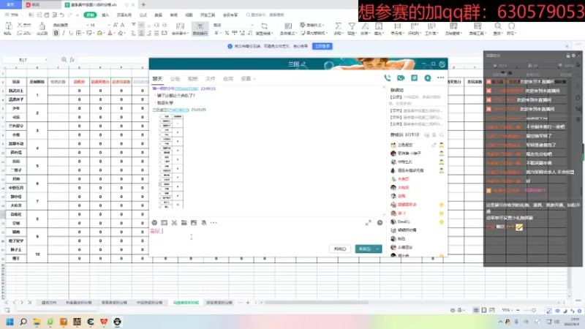
Task: Open the WPS icon in the taskbar
Action: coord(104,322)
